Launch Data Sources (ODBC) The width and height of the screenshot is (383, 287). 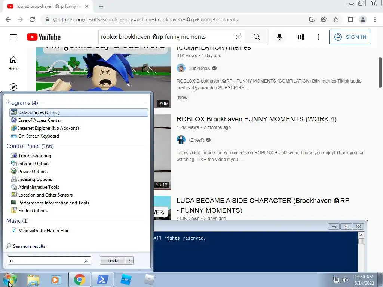click(79, 112)
